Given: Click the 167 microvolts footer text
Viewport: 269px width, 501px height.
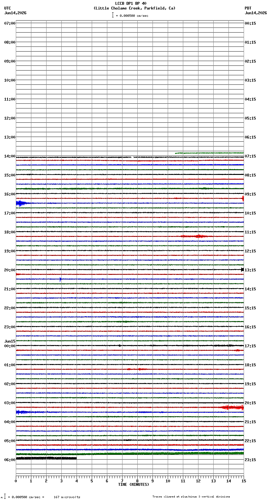Looking at the screenshot, I should pos(67,497).
